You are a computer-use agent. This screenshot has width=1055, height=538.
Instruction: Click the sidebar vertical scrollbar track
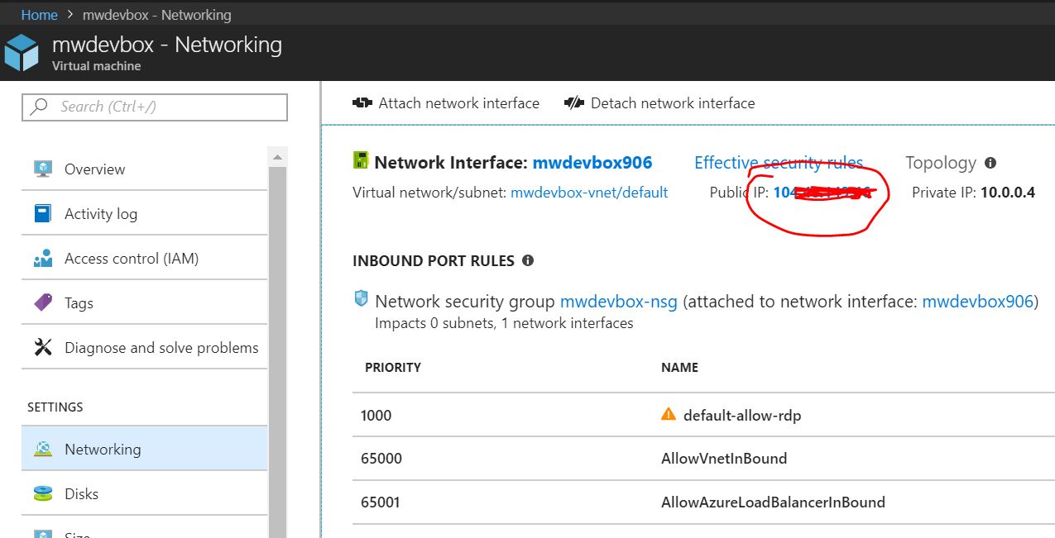277,351
